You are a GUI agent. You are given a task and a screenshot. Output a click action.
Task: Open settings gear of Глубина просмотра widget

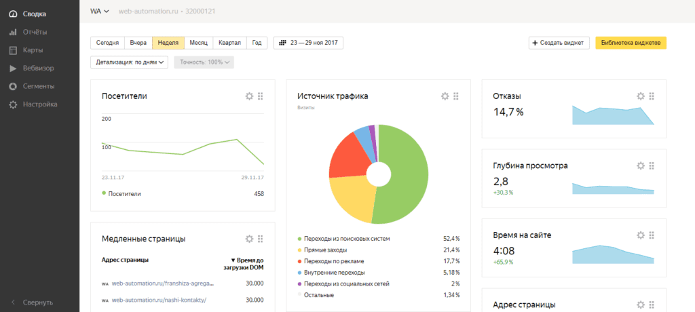pos(640,165)
